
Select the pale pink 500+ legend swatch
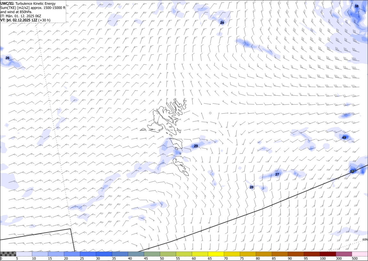360,254
